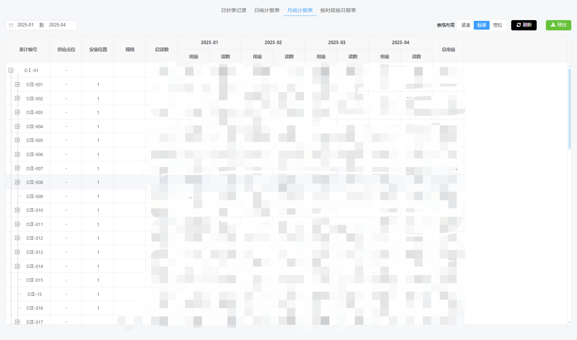The height and width of the screenshot is (340, 577).
Task: Collapse the DⅠ-01 tree node
Action: pyautogui.click(x=11, y=70)
